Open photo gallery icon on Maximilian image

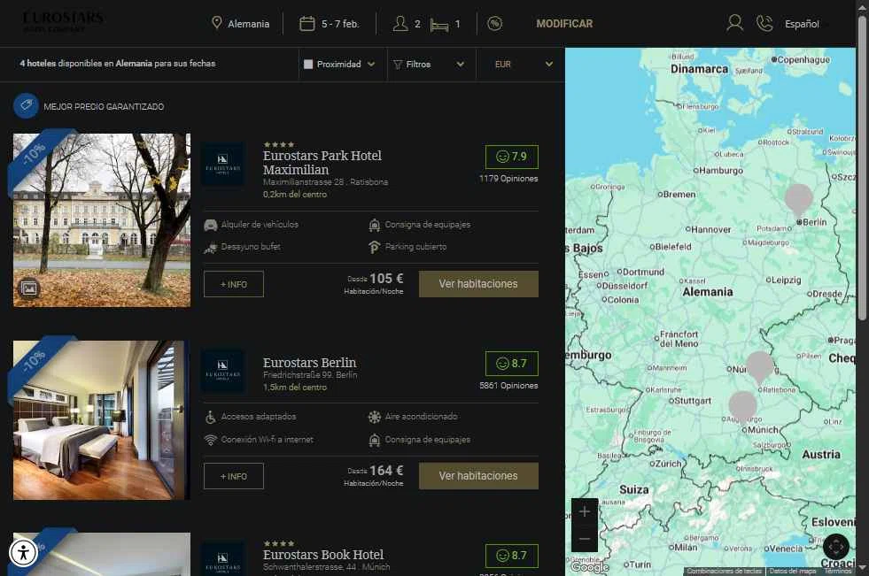coord(29,288)
